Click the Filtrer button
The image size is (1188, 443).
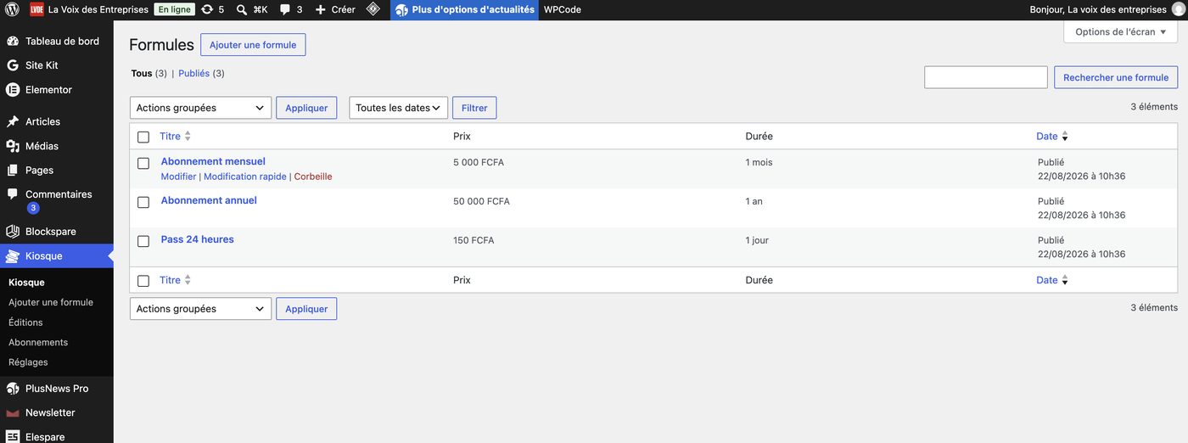click(x=474, y=108)
